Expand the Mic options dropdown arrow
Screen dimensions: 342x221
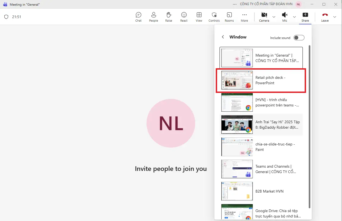[x=294, y=17]
